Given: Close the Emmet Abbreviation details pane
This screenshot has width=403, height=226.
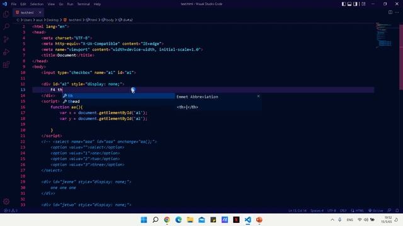Looking at the screenshot, I should pos(258,96).
